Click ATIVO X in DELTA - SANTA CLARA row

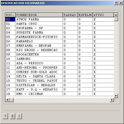coord(103,76)
